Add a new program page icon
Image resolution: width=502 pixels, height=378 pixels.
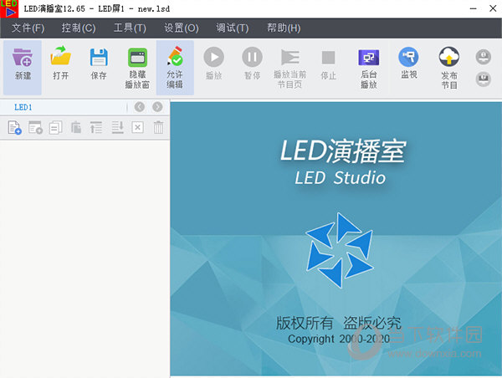pyautogui.click(x=14, y=127)
